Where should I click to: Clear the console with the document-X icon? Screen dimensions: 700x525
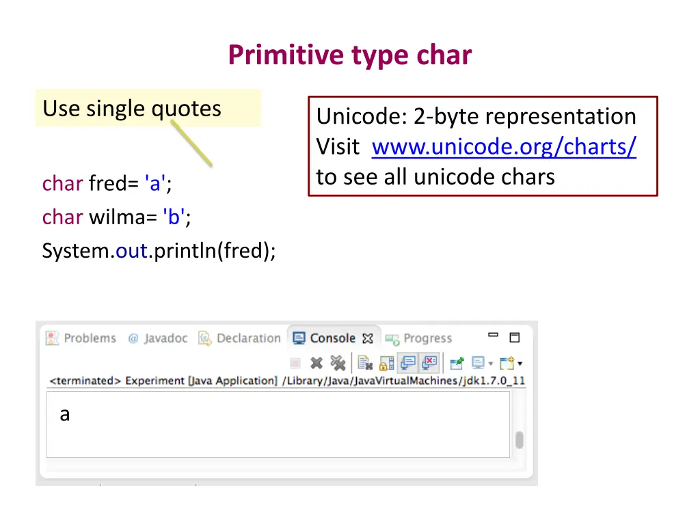pyautogui.click(x=365, y=363)
